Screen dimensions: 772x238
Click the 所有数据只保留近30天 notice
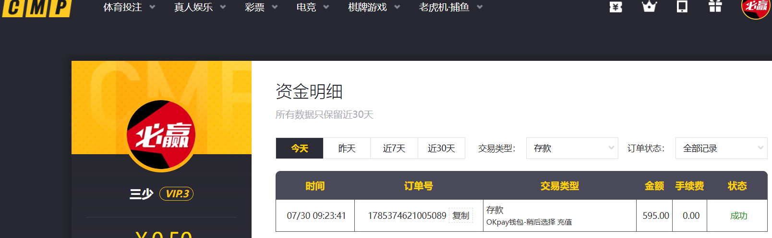point(325,114)
